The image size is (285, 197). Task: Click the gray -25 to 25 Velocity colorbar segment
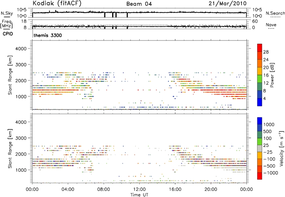[260, 148]
